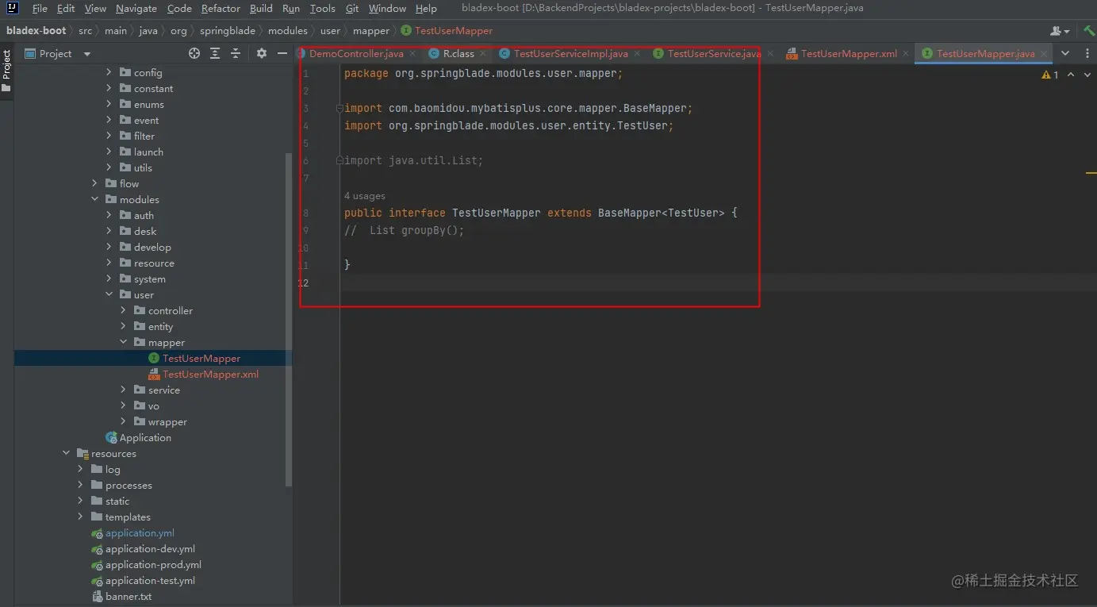Image resolution: width=1097 pixels, height=607 pixels.
Task: Hide the Project tool window
Action: coord(282,53)
